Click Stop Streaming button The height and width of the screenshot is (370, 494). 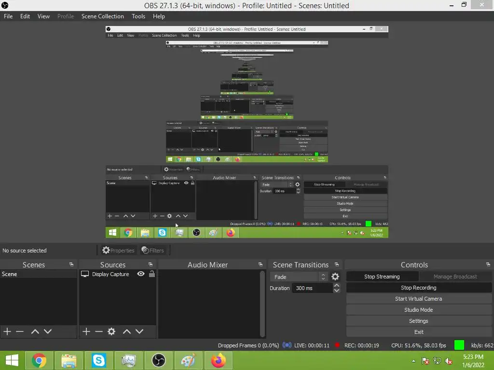tap(382, 277)
